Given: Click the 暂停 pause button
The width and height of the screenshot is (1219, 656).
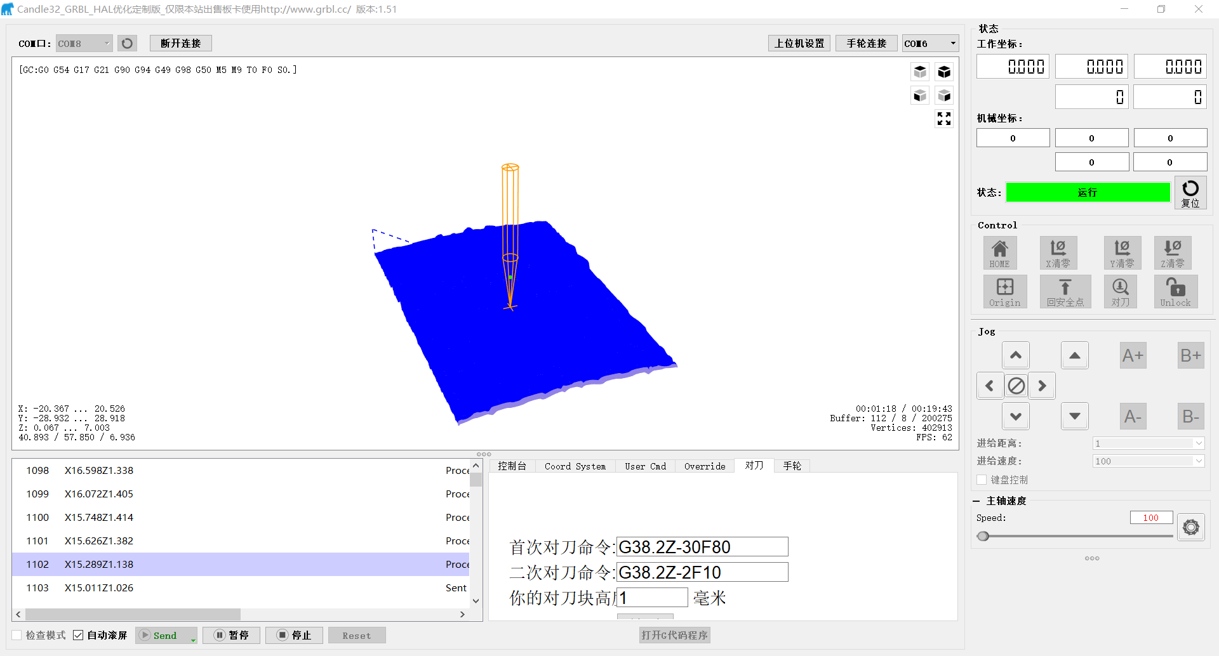Looking at the screenshot, I should 232,635.
